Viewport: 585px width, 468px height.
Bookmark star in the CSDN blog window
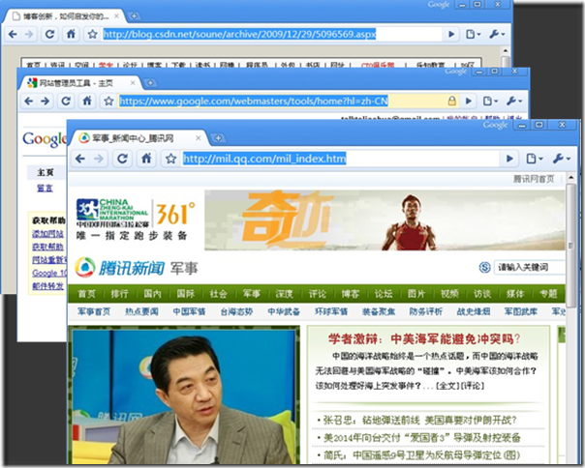click(92, 34)
